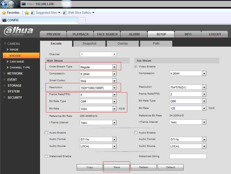Open the Code-Stream Type dropdown

click(114, 67)
